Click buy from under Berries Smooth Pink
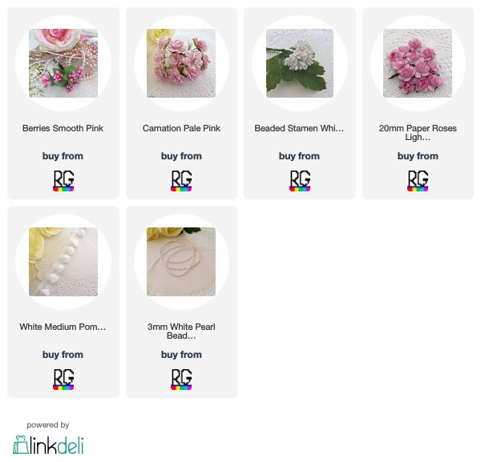 click(x=63, y=156)
